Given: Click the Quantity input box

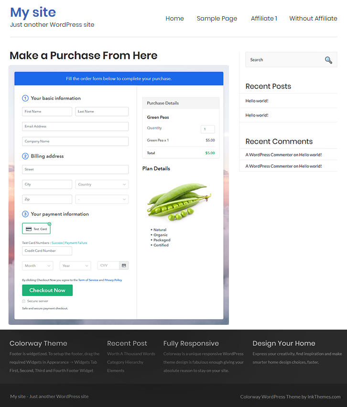Looking at the screenshot, I should point(208,129).
